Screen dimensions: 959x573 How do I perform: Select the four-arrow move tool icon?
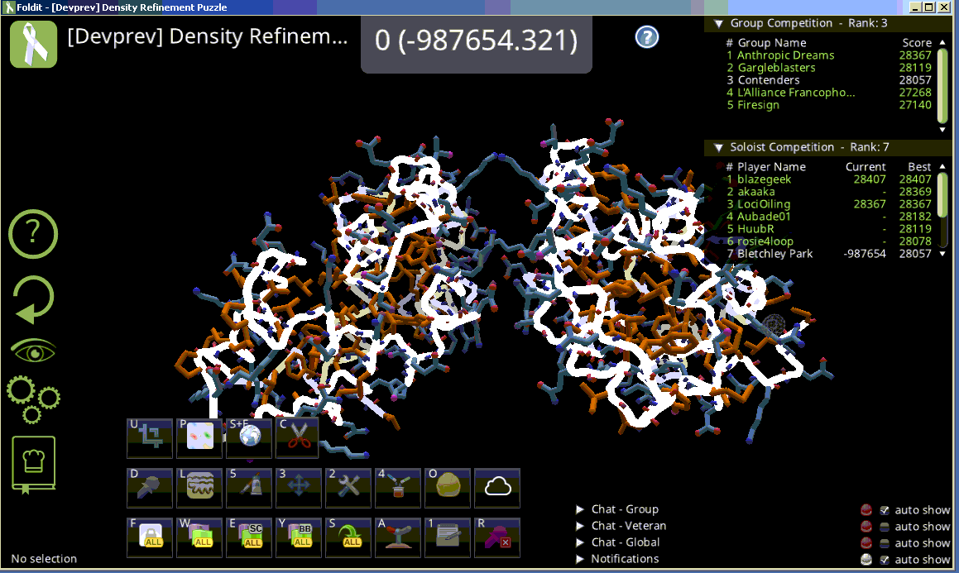tap(299, 488)
